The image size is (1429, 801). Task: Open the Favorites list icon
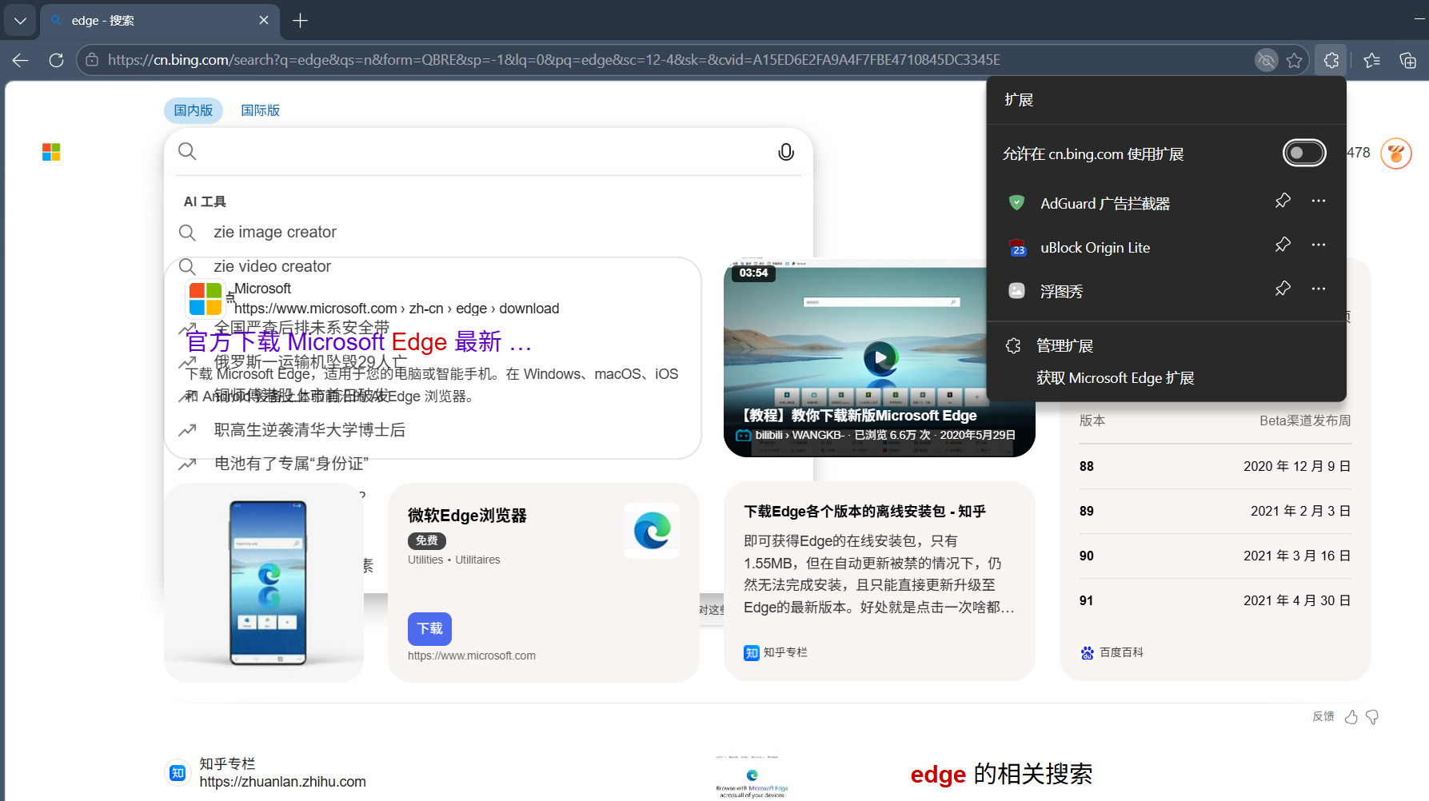(x=1372, y=60)
